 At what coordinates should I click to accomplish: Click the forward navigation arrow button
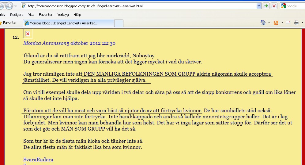(x=9, y=6)
